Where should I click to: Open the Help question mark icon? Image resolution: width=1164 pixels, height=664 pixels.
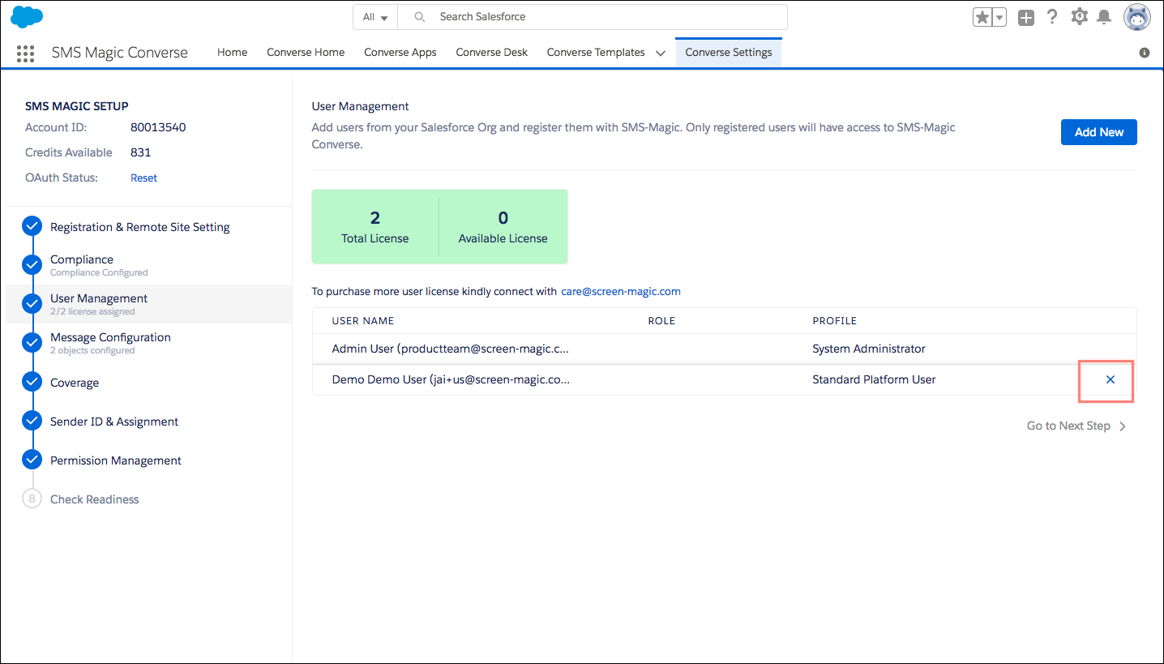(1052, 17)
